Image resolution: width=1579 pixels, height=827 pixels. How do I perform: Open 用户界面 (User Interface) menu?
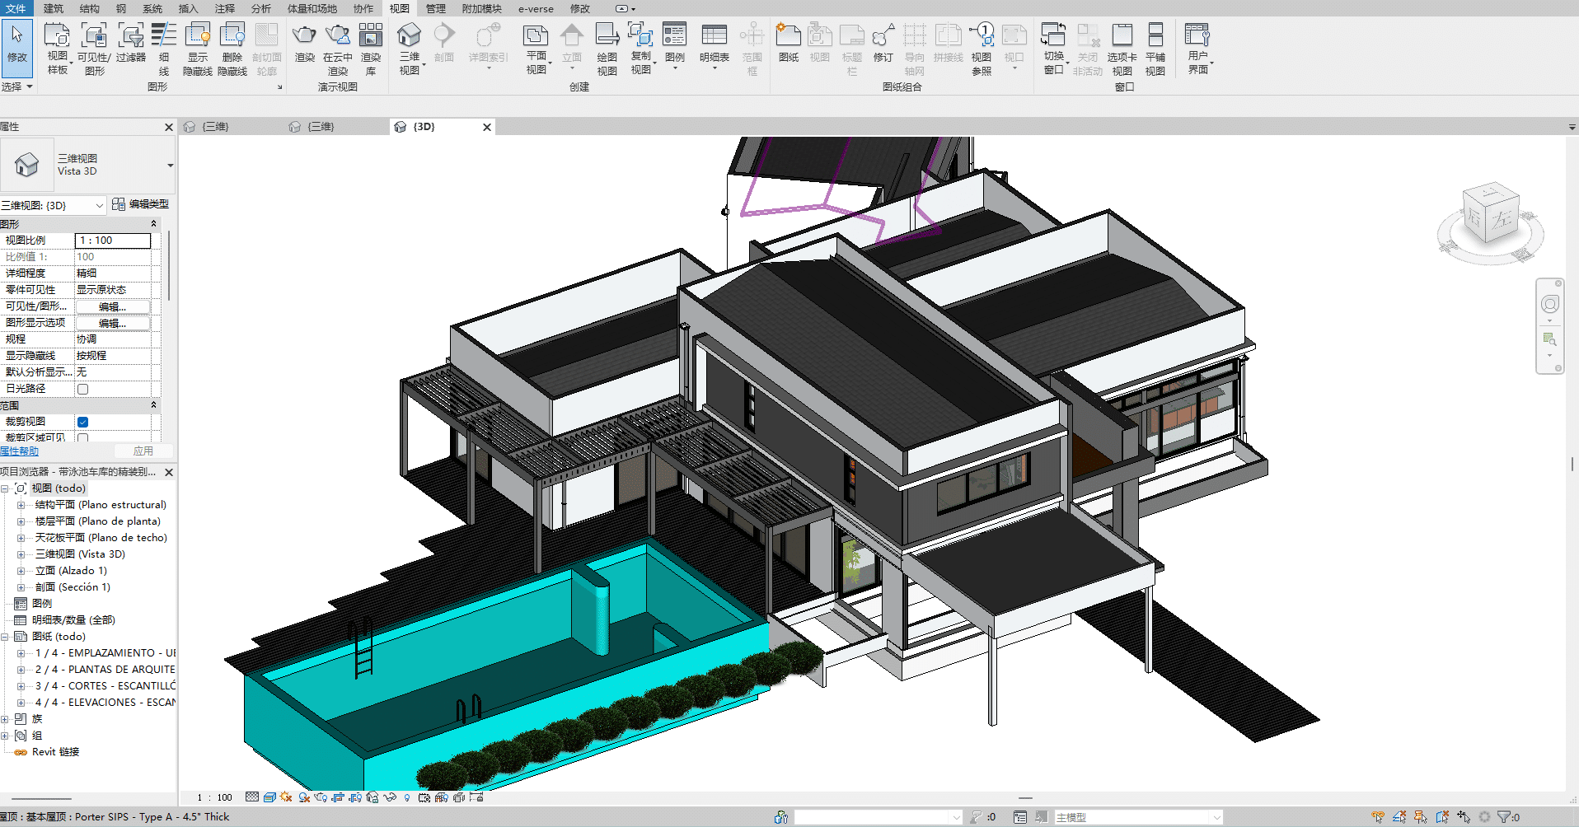click(x=1197, y=48)
